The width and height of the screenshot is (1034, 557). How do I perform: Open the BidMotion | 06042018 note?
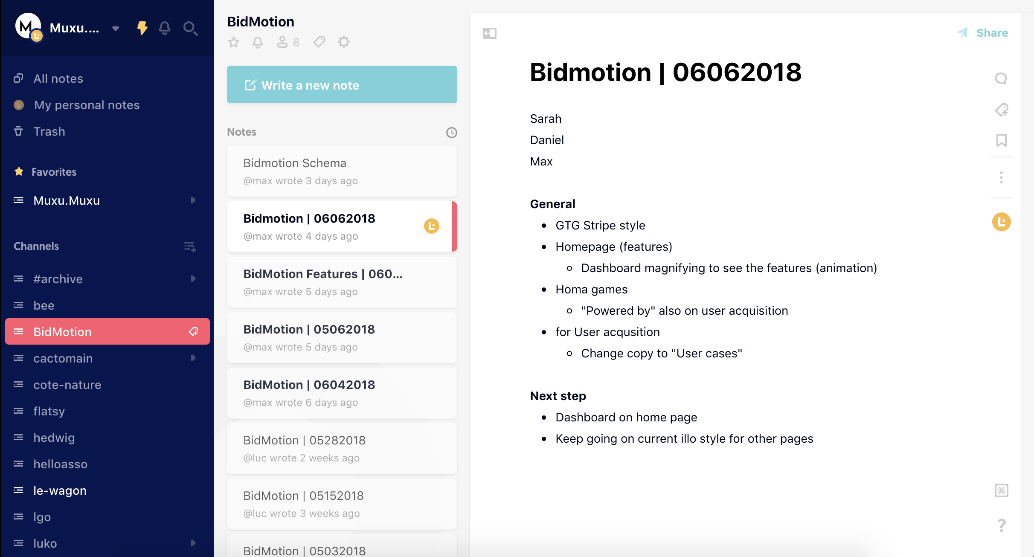pos(342,393)
